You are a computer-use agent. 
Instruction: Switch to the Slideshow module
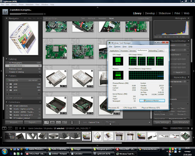tap(165, 13)
